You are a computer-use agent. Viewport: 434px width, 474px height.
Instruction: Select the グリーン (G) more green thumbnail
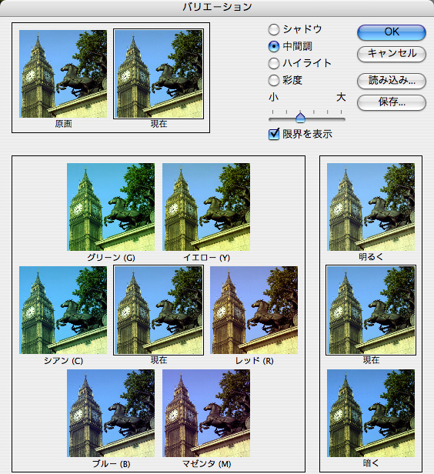point(111,207)
